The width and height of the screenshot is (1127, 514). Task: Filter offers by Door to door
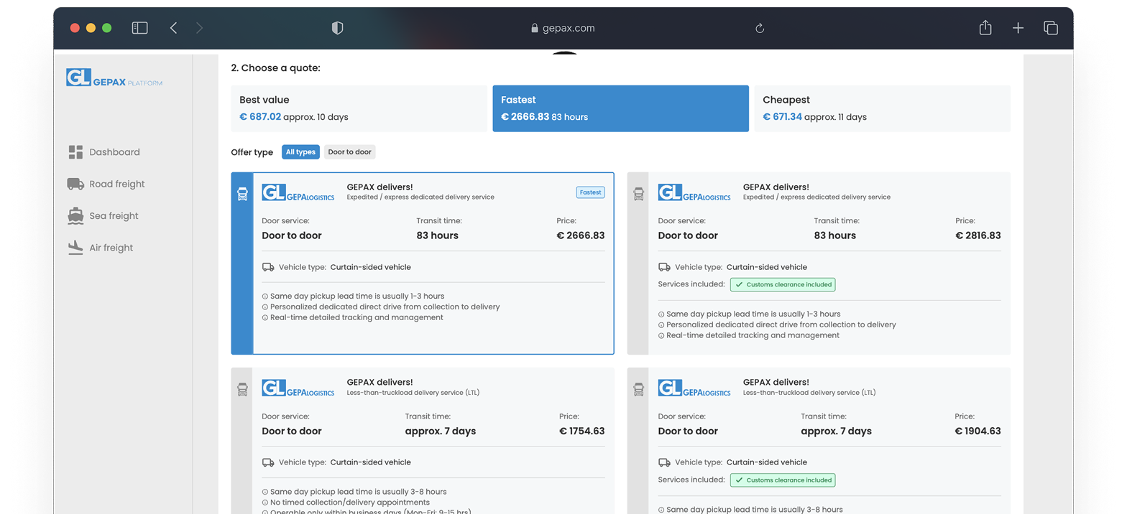click(349, 152)
